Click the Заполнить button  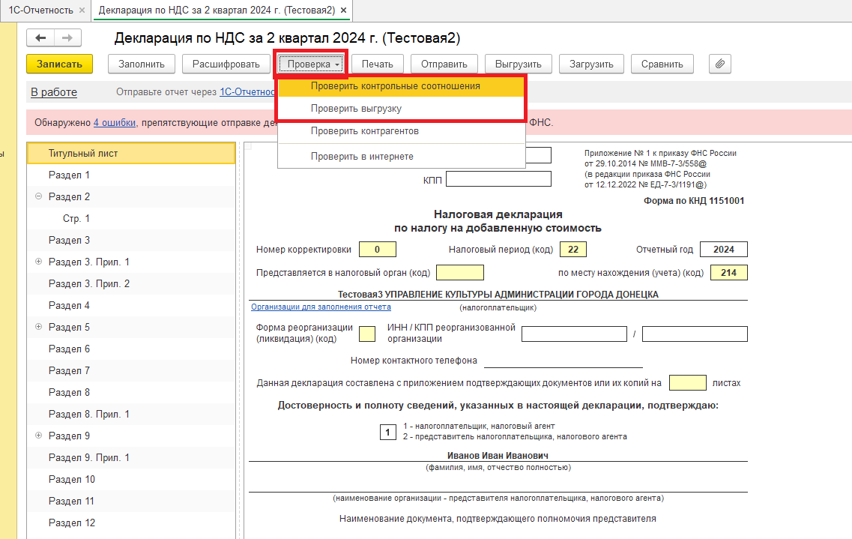pos(142,64)
